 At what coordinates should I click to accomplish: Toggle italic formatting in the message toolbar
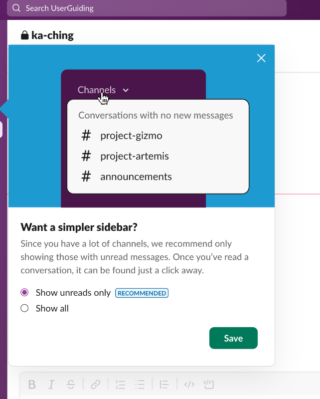(x=51, y=384)
